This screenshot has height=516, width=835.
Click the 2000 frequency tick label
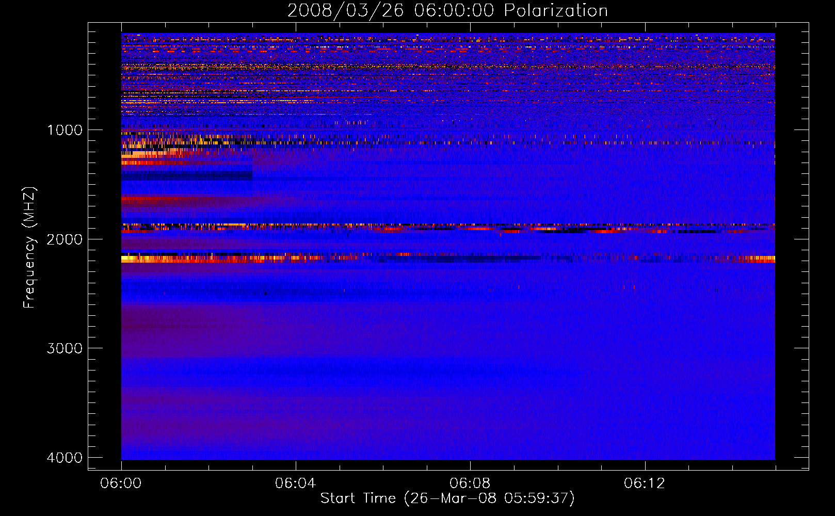[65, 239]
